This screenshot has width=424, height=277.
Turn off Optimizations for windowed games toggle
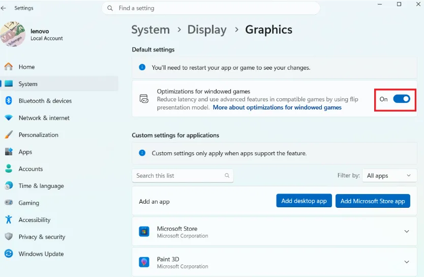[402, 99]
